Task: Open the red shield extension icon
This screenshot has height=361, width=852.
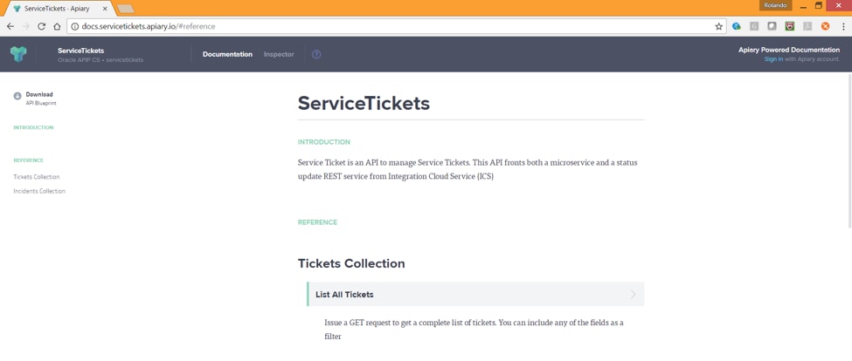Action: [x=789, y=26]
